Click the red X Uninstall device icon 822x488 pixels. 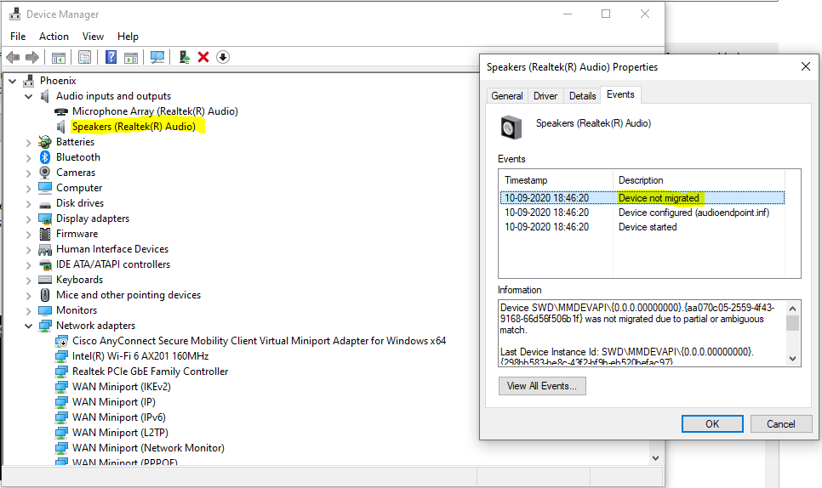tap(203, 57)
